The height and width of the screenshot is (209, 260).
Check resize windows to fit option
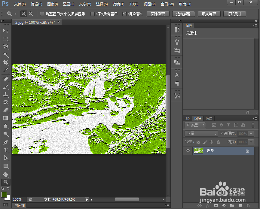pyautogui.click(x=42, y=14)
